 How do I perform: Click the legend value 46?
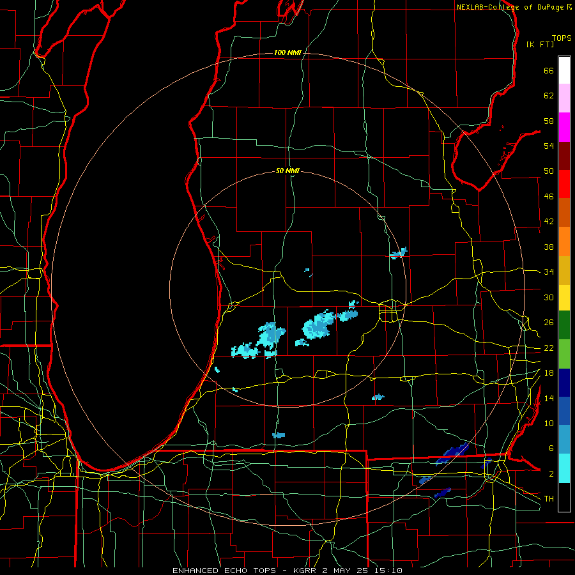(x=549, y=197)
